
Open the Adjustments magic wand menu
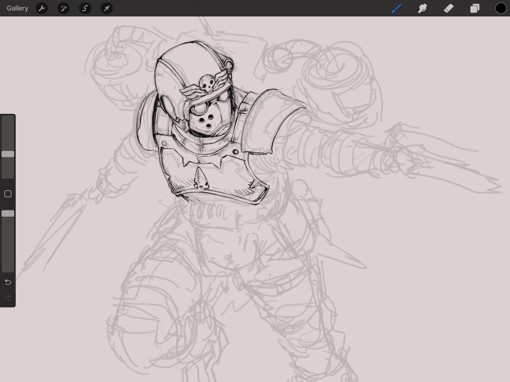(63, 8)
